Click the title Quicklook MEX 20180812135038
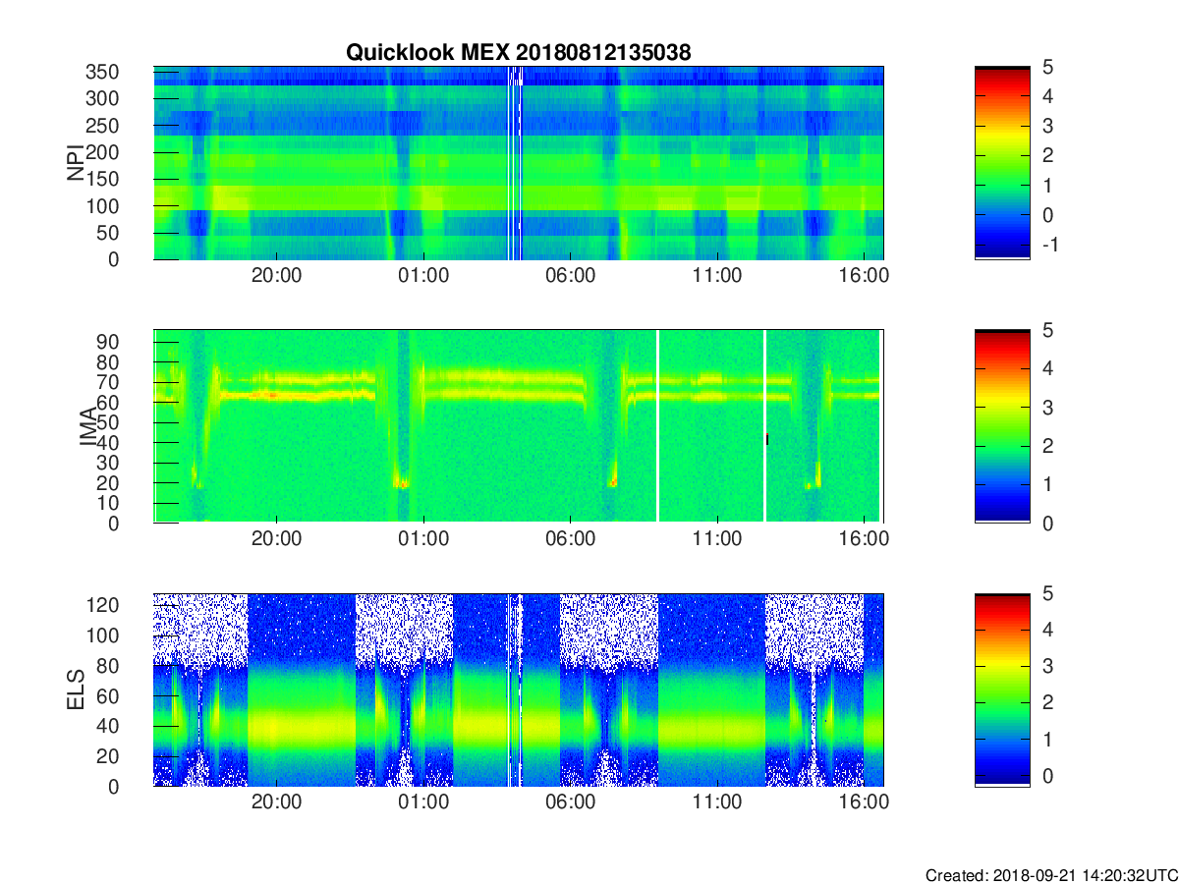The image size is (1179, 884). (518, 53)
